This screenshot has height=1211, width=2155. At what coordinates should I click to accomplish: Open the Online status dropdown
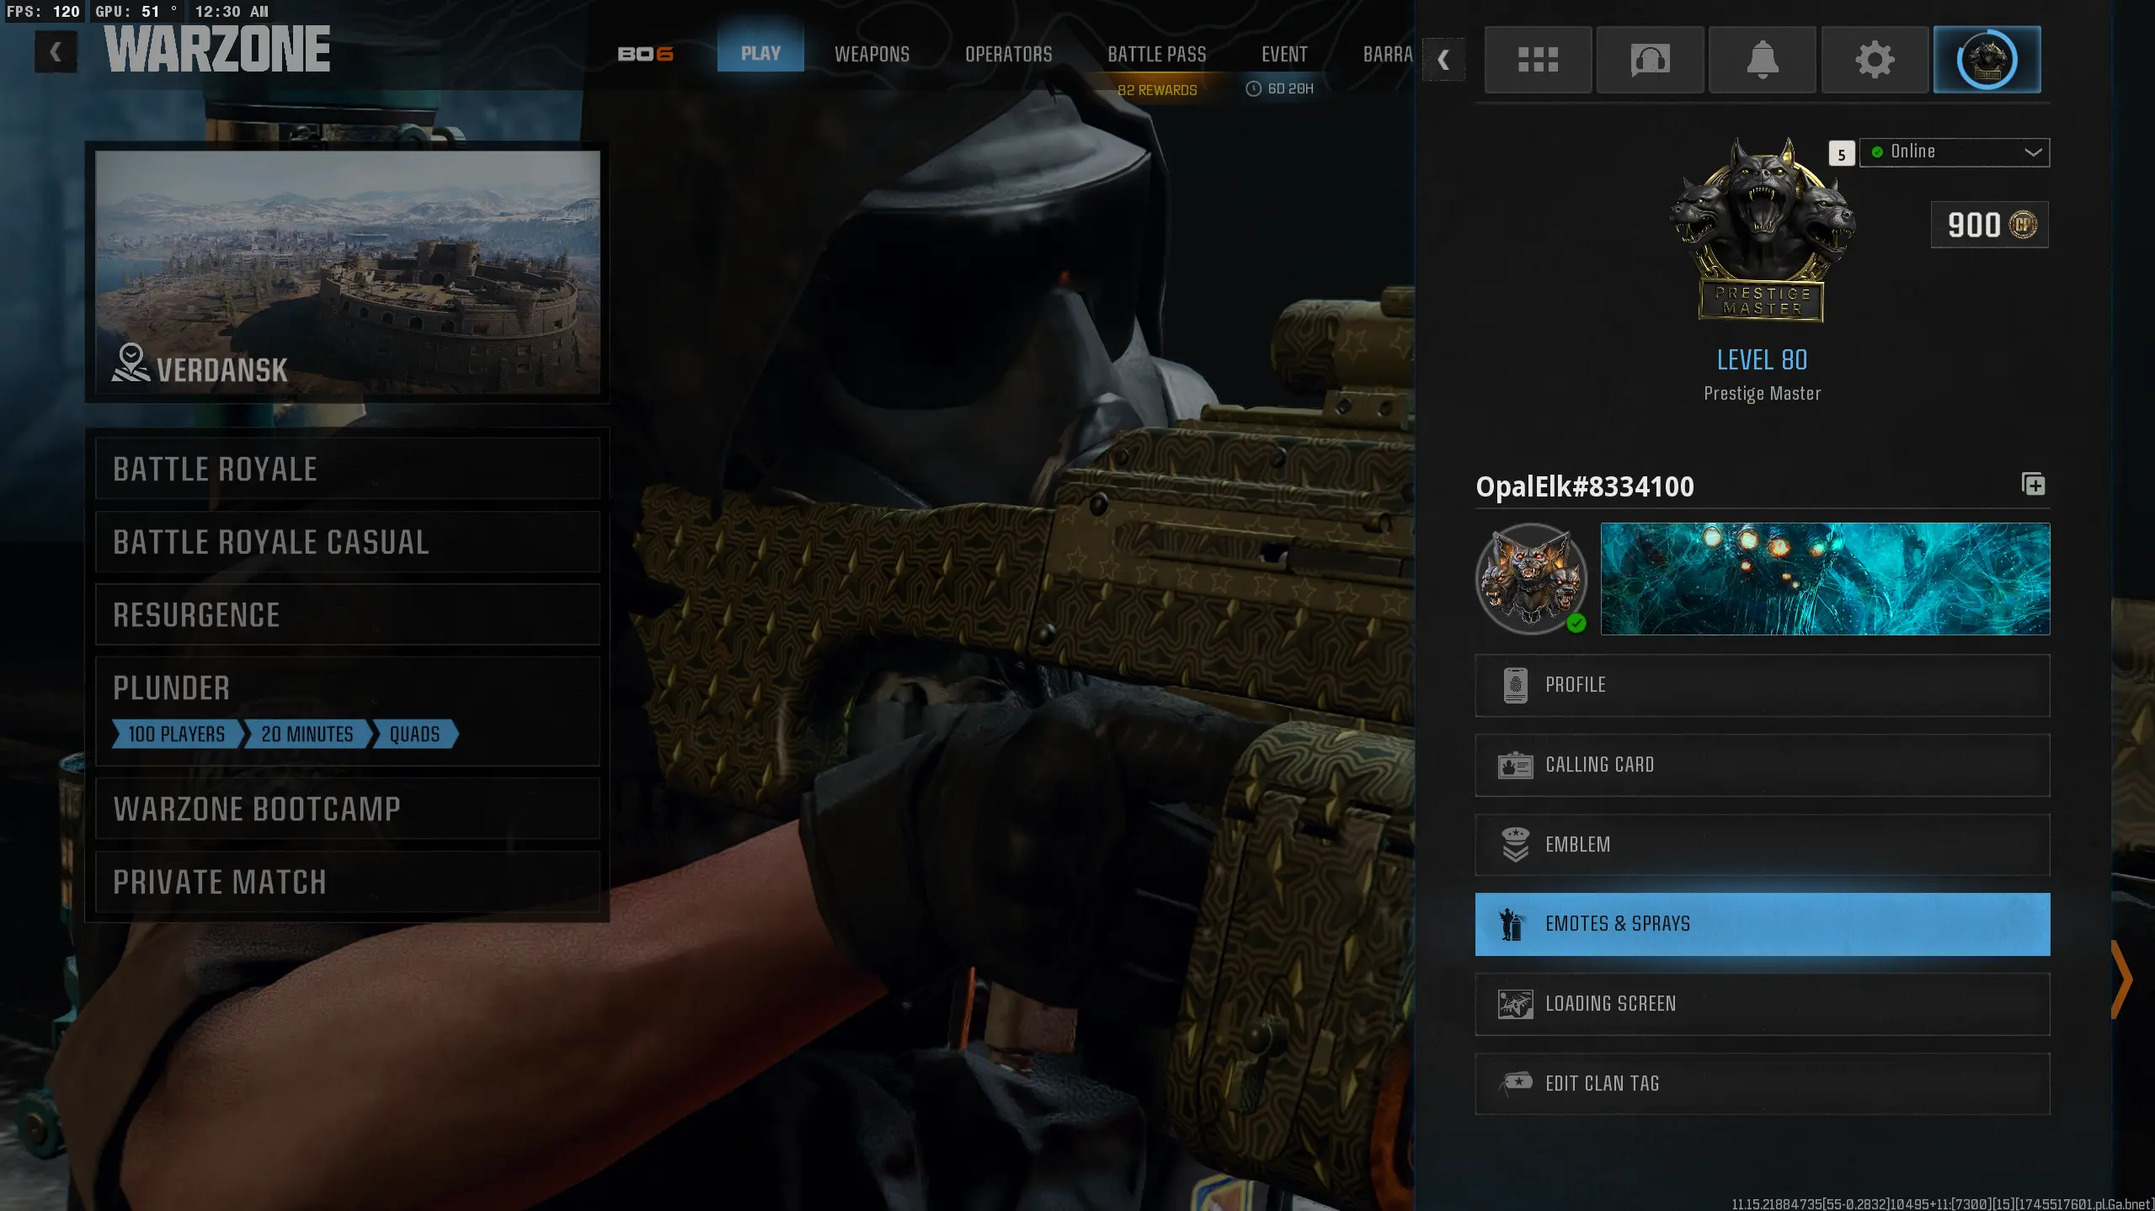(x=1954, y=152)
